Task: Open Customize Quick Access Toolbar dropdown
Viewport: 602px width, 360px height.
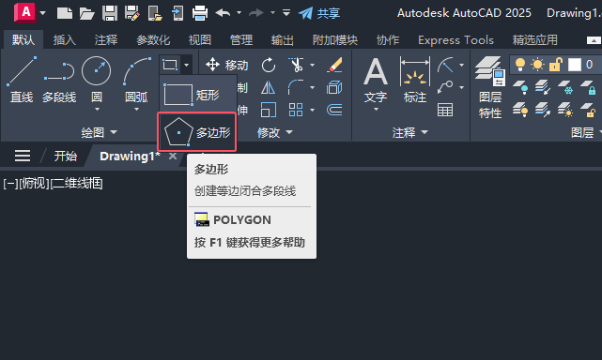Action: point(286,13)
